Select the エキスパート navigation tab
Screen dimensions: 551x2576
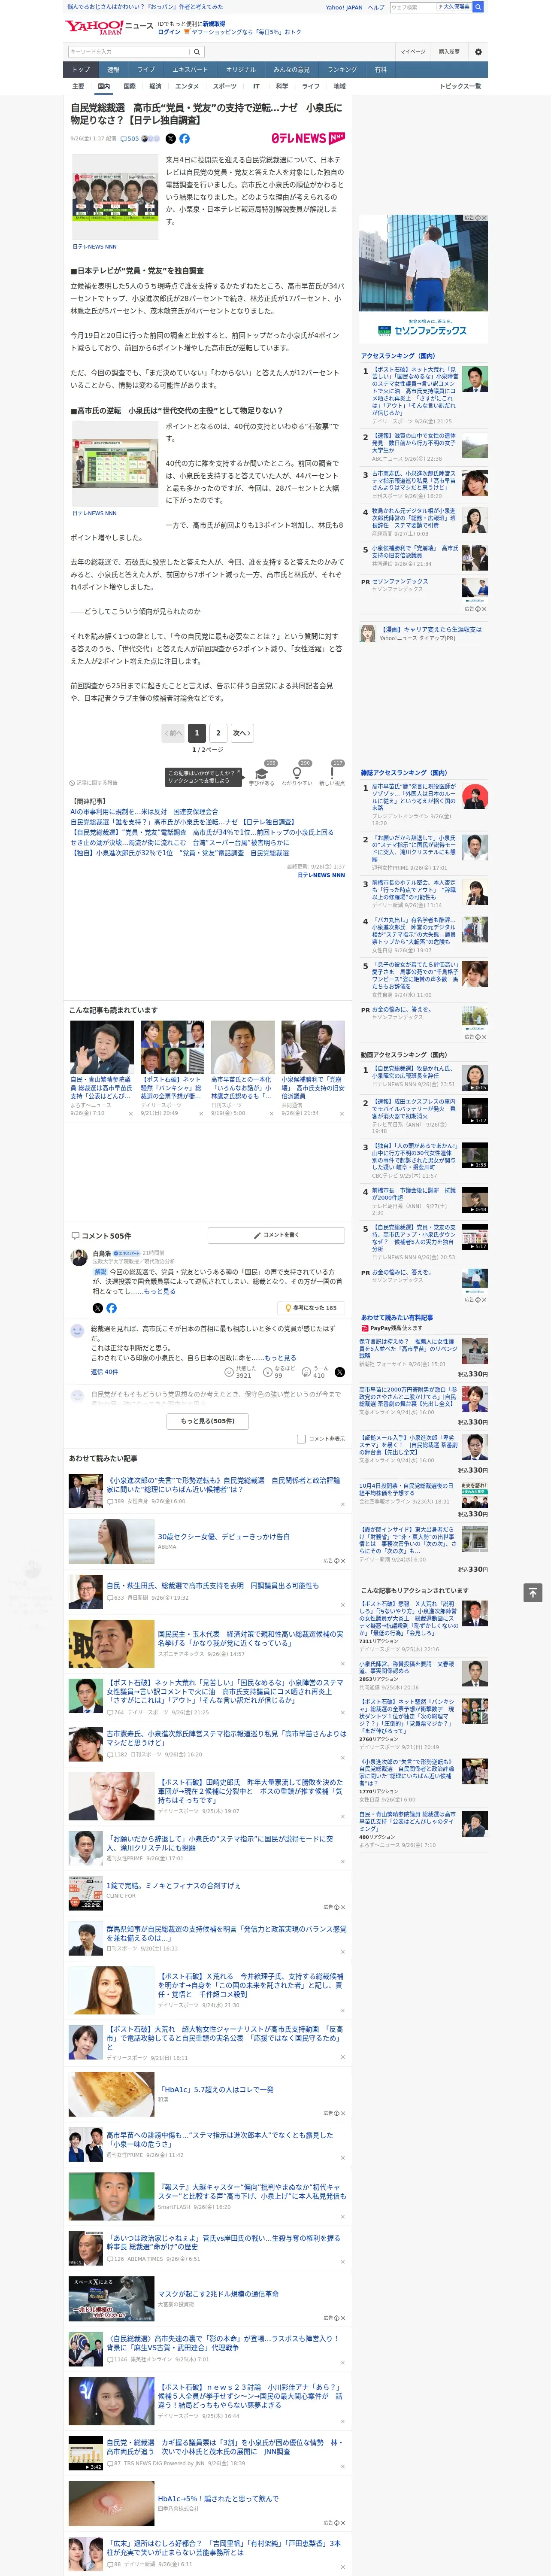pyautogui.click(x=190, y=69)
